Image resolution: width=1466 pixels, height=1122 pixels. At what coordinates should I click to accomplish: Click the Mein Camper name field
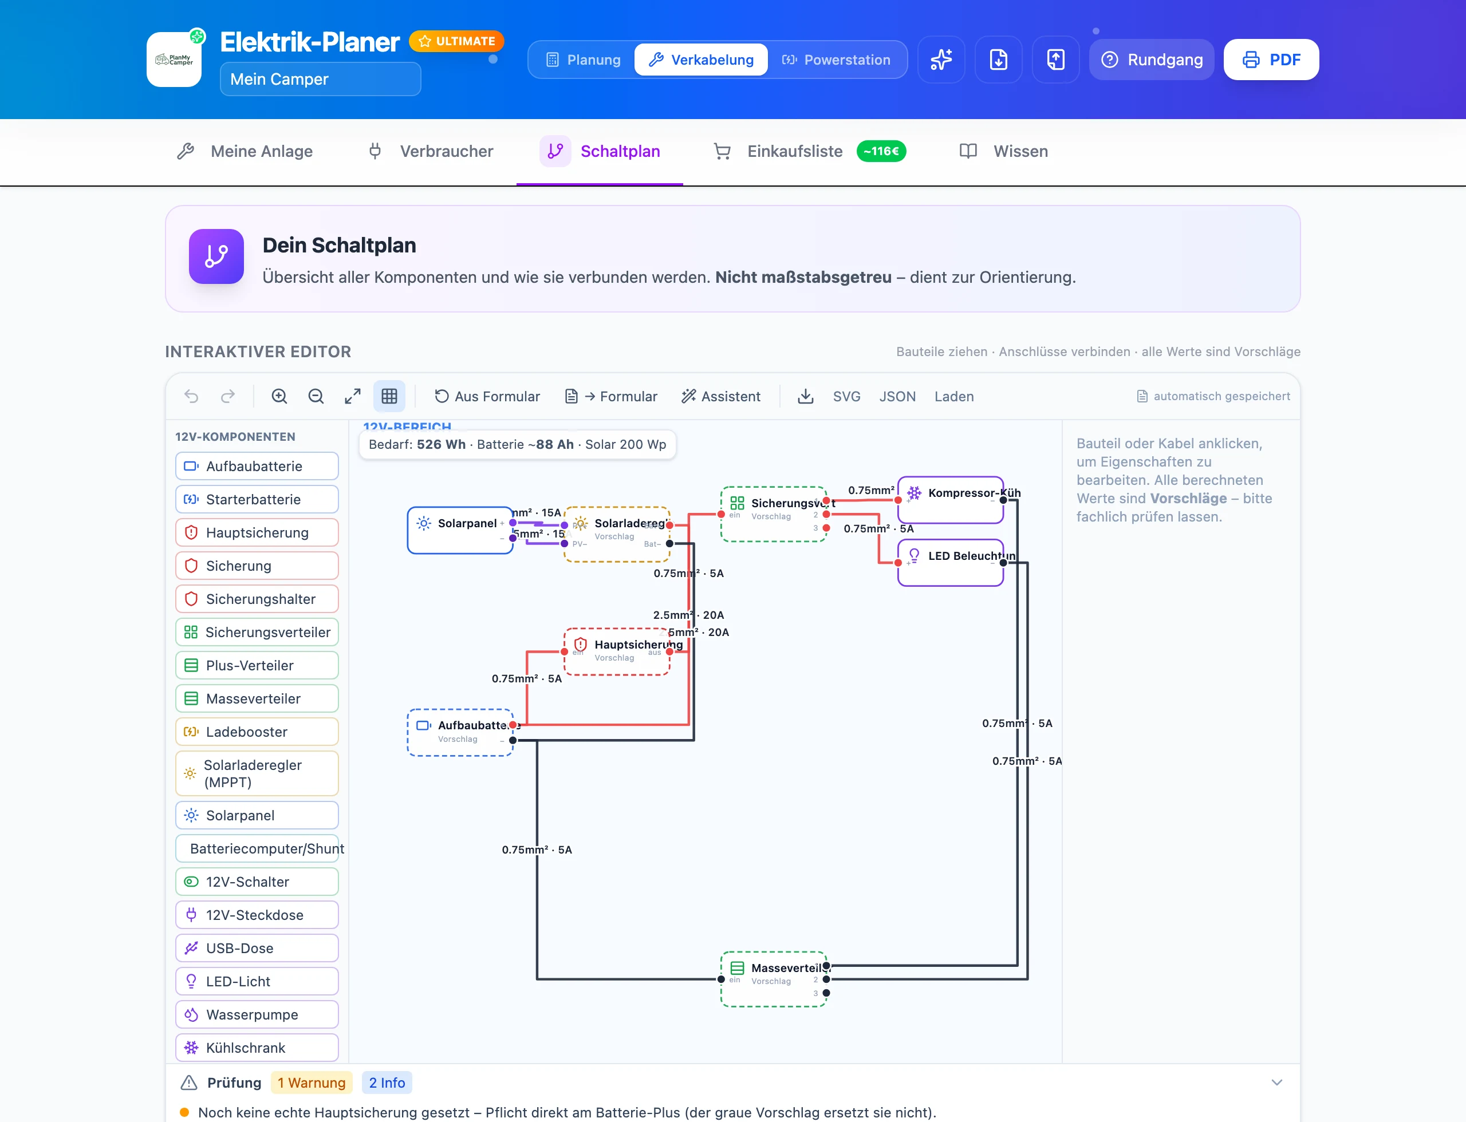[x=320, y=79]
